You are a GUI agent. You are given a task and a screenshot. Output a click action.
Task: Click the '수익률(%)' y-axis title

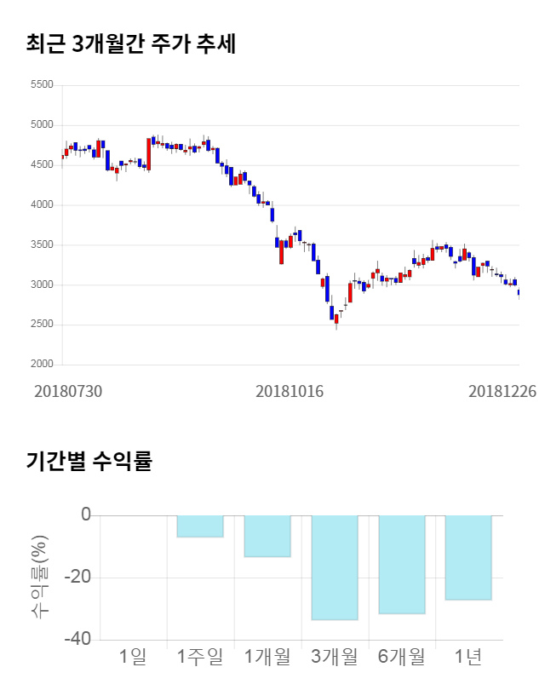click(x=40, y=578)
